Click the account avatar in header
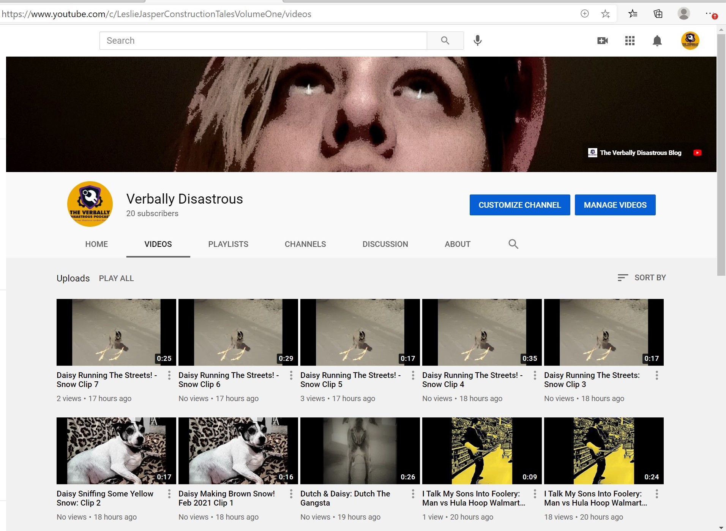This screenshot has width=726, height=531. click(690, 40)
